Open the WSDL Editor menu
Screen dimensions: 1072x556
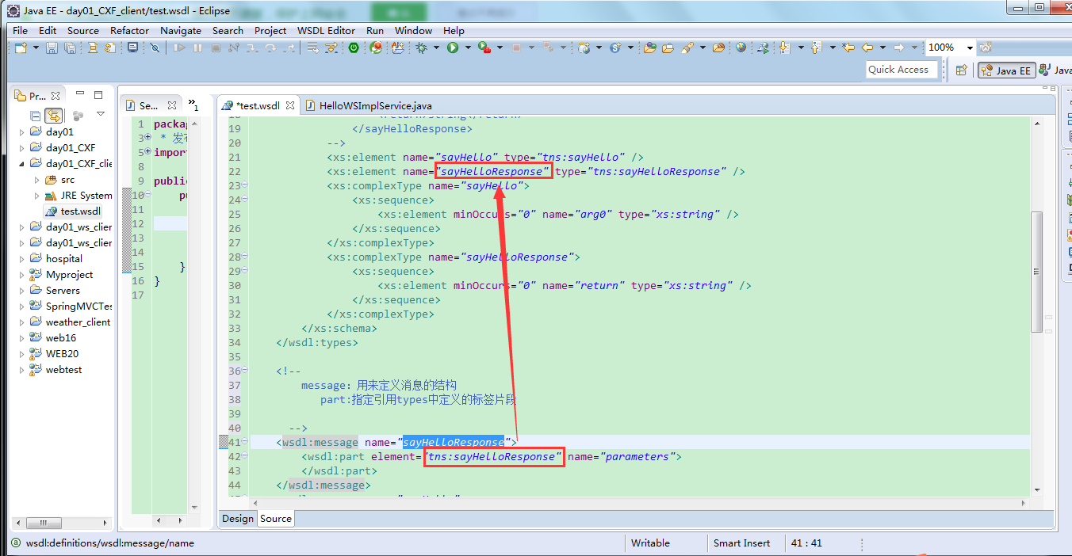(326, 30)
